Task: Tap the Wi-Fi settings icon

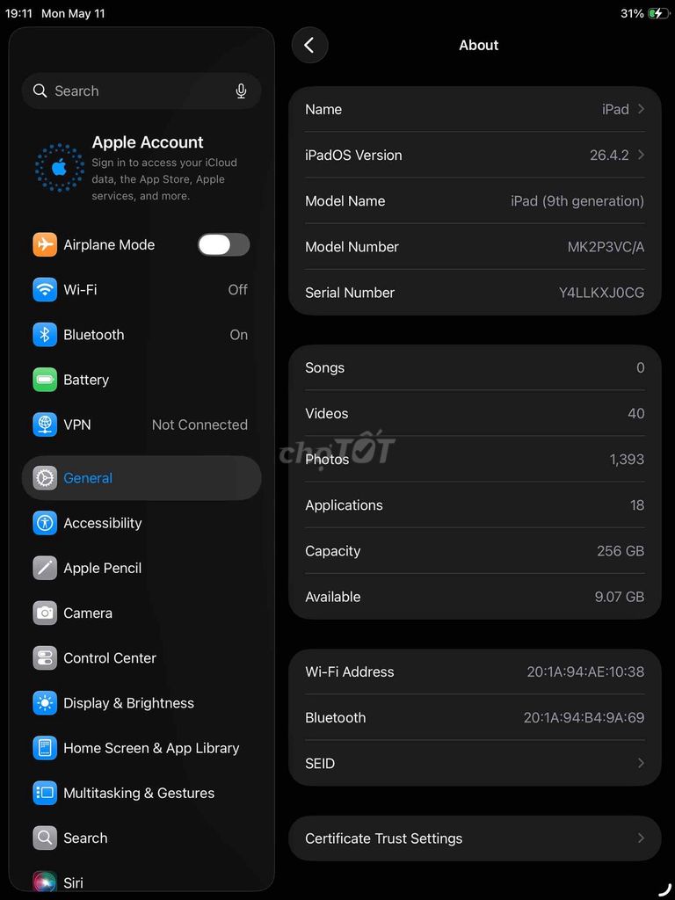Action: pos(45,289)
